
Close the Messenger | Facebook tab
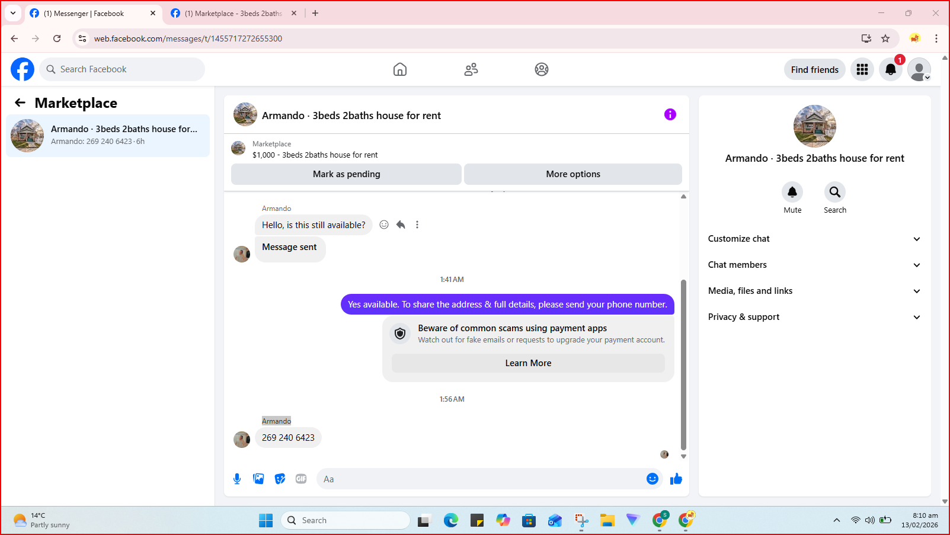153,13
